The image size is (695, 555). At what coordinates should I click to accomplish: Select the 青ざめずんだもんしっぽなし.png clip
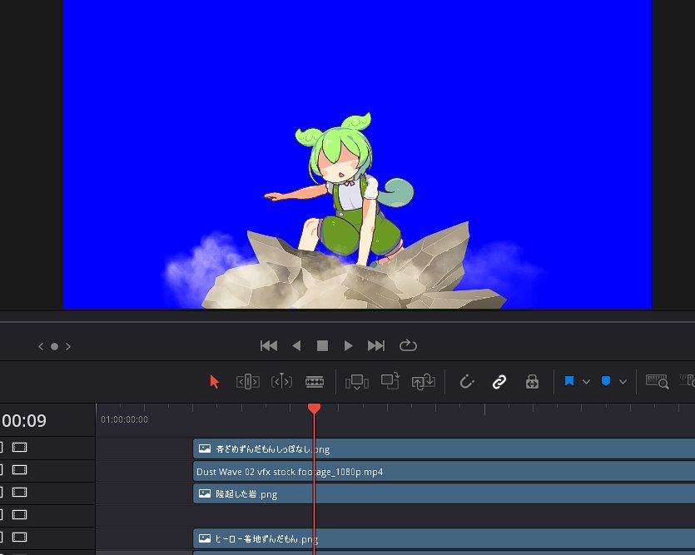coord(444,448)
